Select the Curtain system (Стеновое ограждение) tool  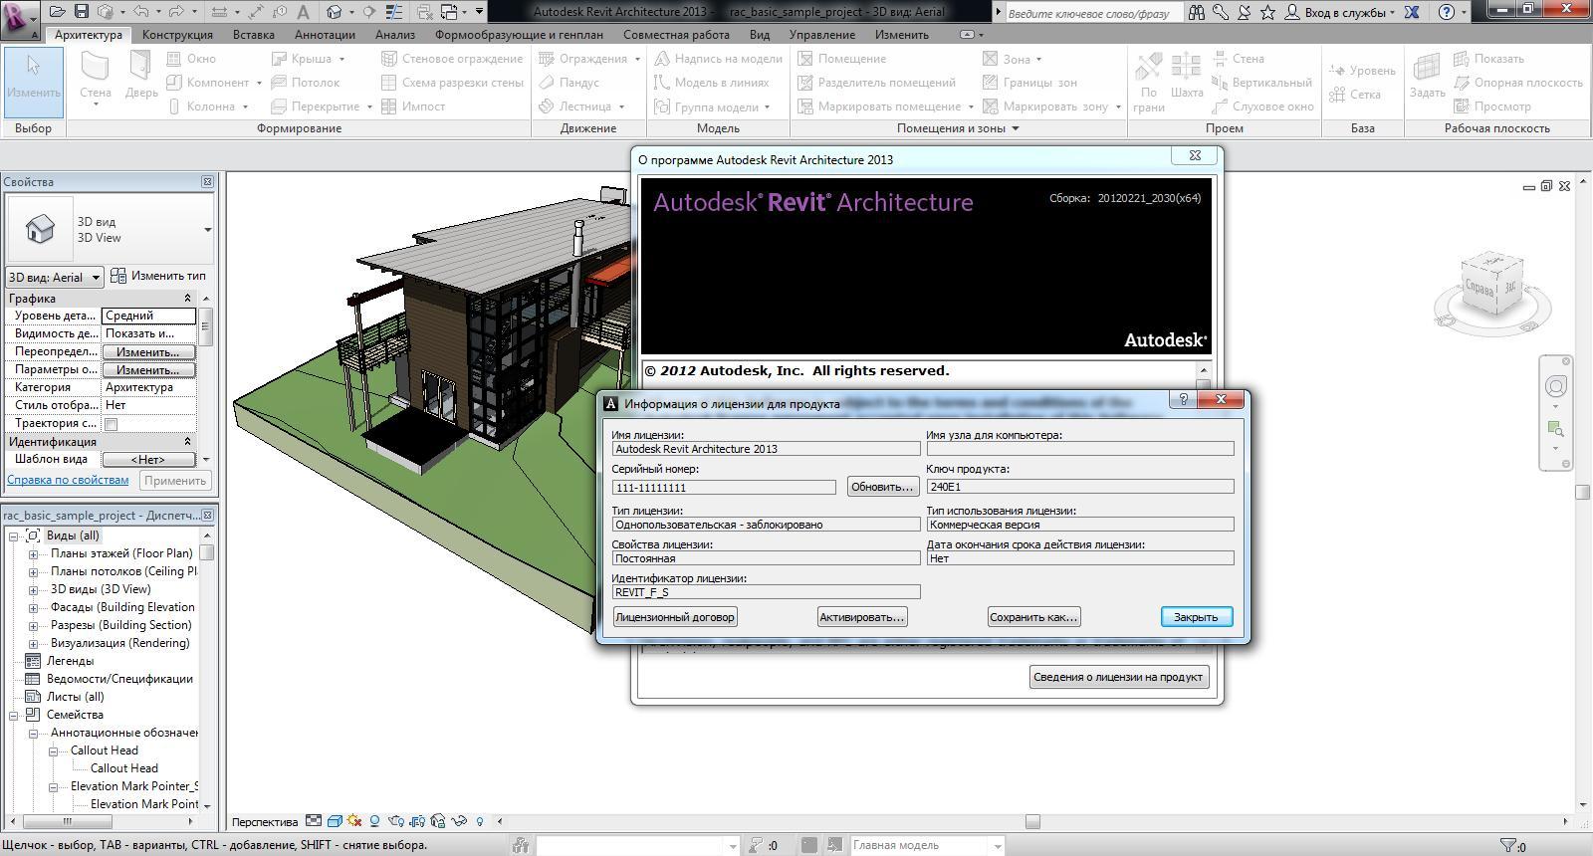coord(452,59)
